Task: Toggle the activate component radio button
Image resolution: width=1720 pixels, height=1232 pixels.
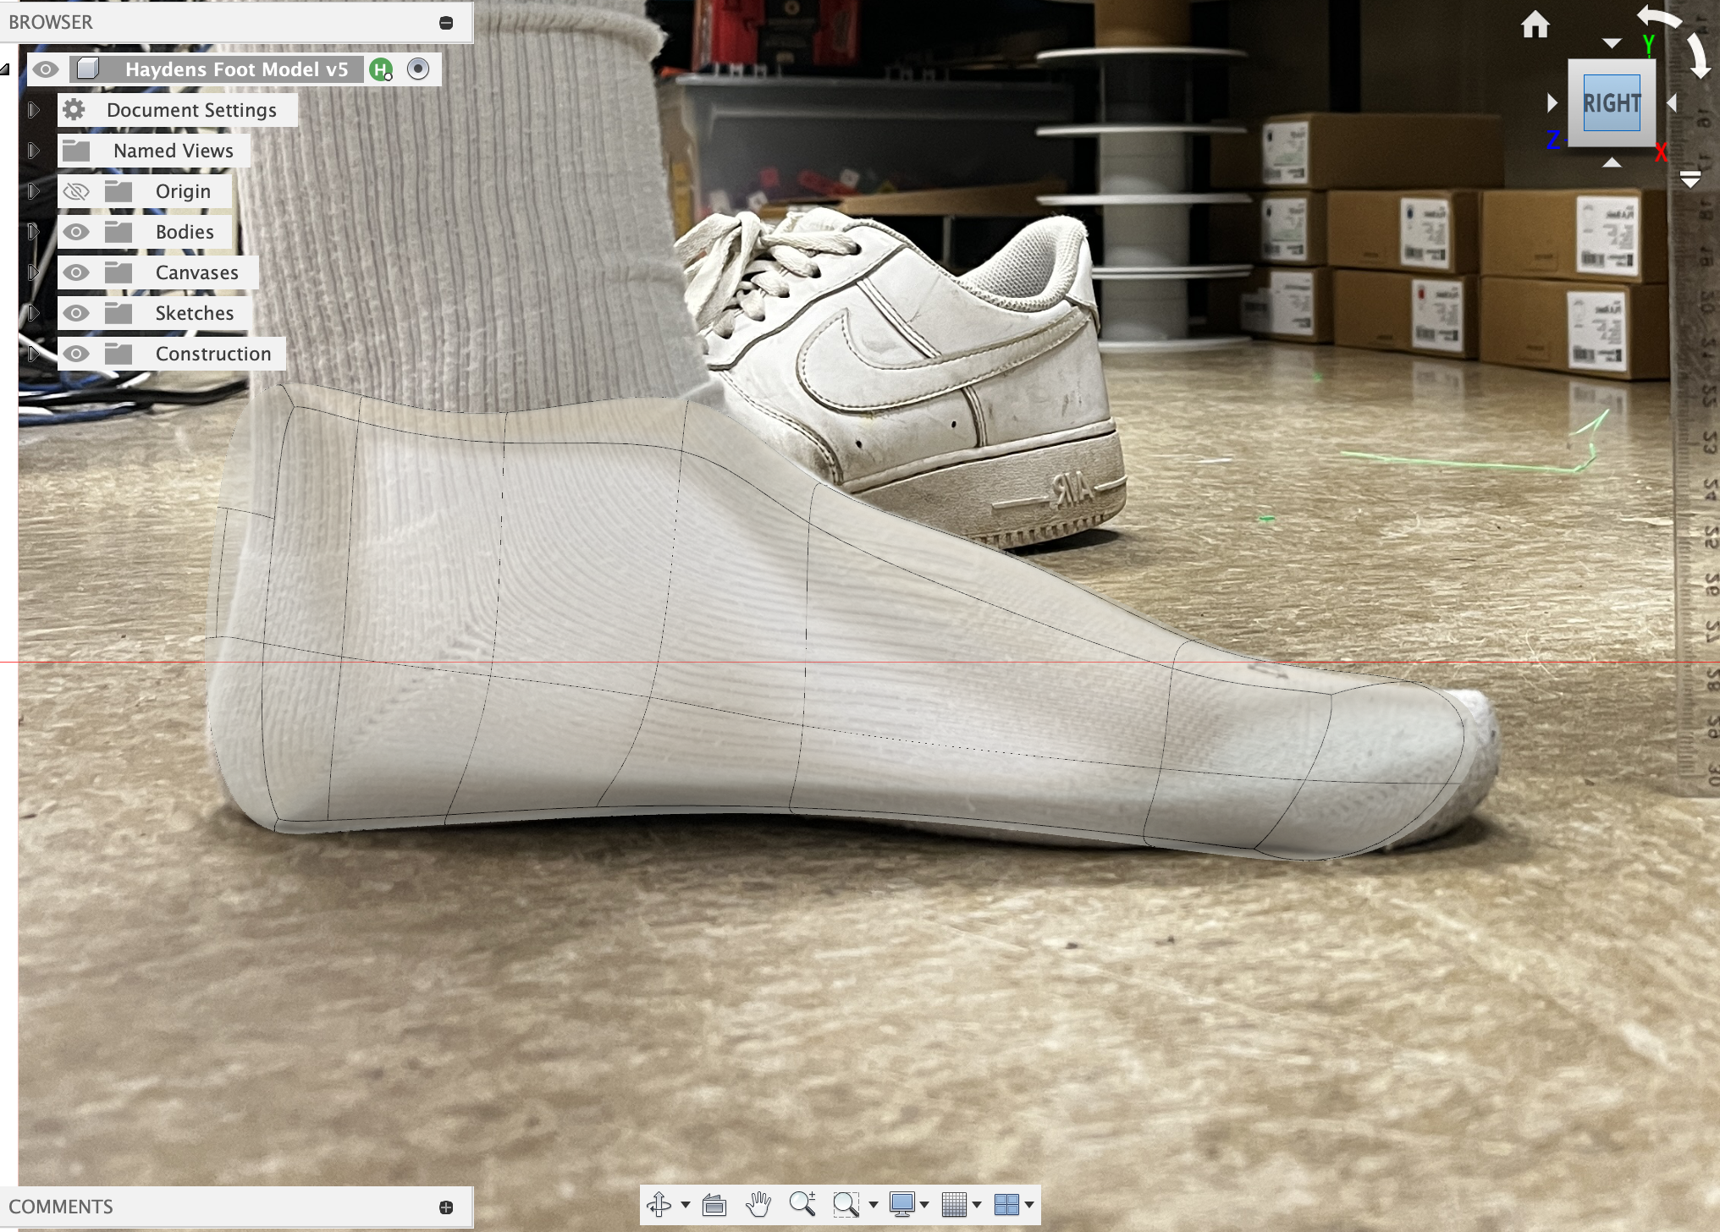Action: [x=418, y=69]
